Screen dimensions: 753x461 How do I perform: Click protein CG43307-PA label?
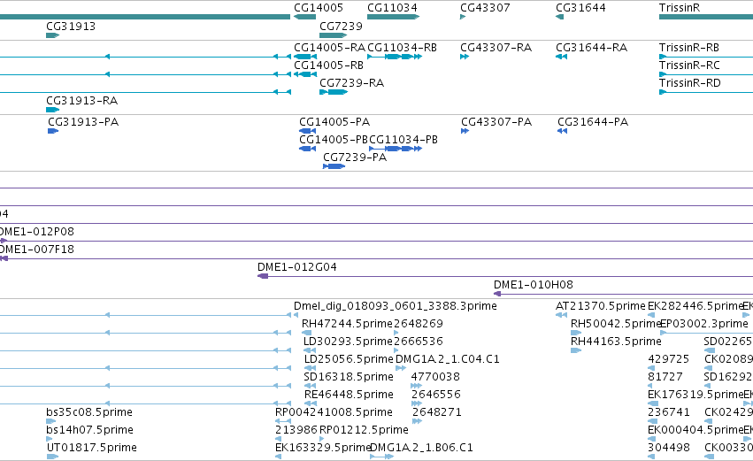point(496,122)
